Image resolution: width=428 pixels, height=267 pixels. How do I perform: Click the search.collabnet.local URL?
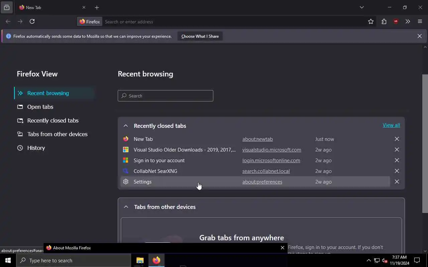pyautogui.click(x=266, y=171)
